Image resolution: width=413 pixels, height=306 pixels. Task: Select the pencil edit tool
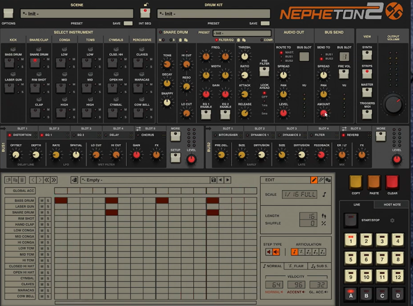pyautogui.click(x=314, y=180)
